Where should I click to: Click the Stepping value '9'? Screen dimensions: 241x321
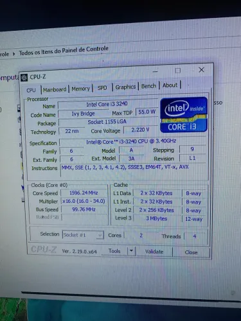point(192,149)
